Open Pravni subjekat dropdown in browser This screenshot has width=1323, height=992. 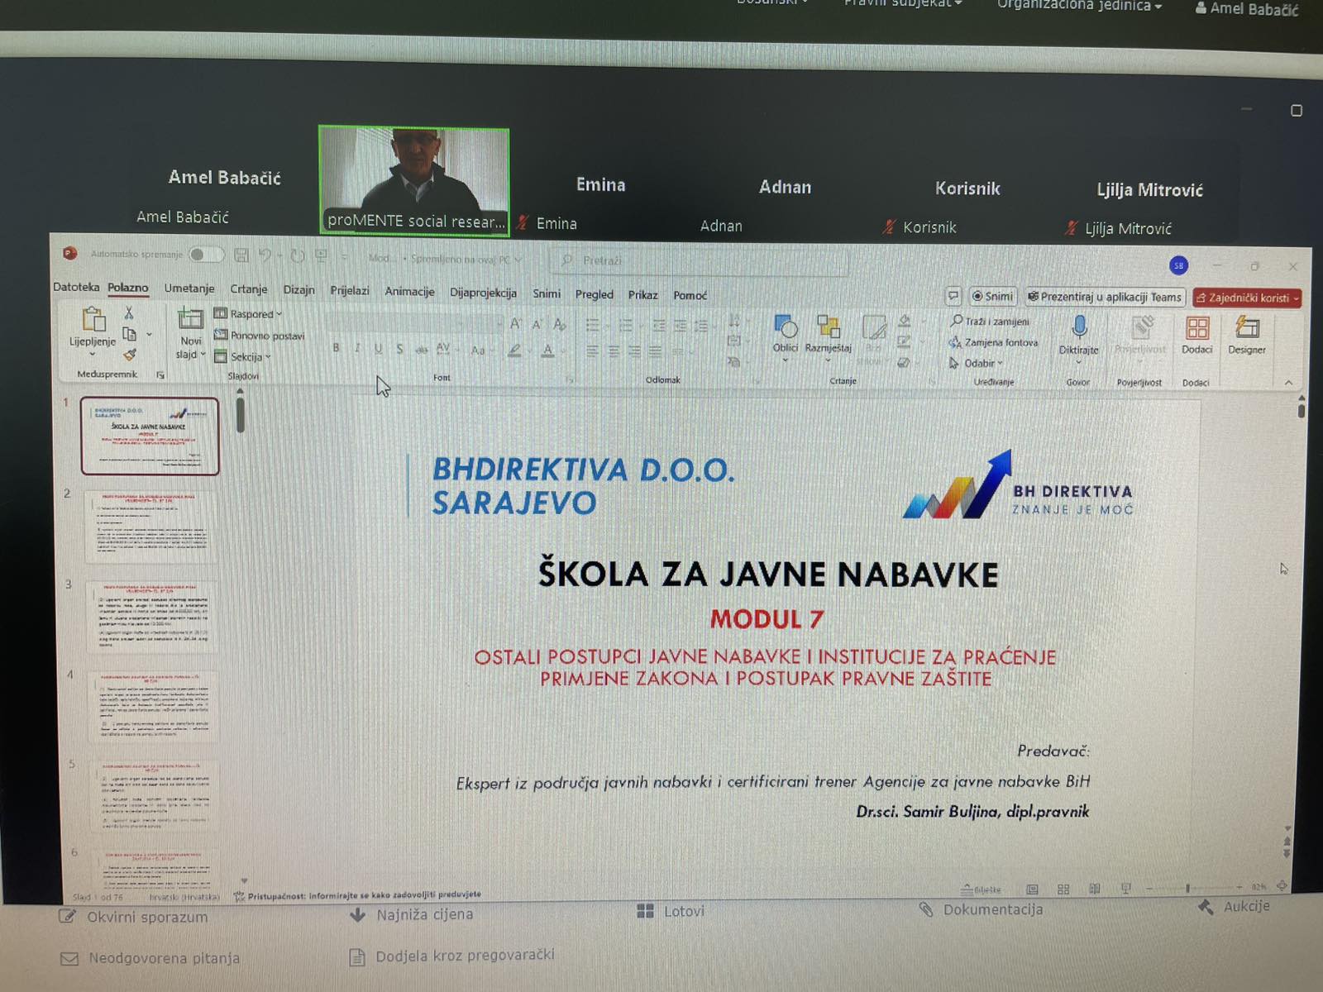point(903,4)
